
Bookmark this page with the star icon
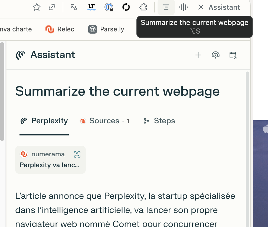point(37,7)
